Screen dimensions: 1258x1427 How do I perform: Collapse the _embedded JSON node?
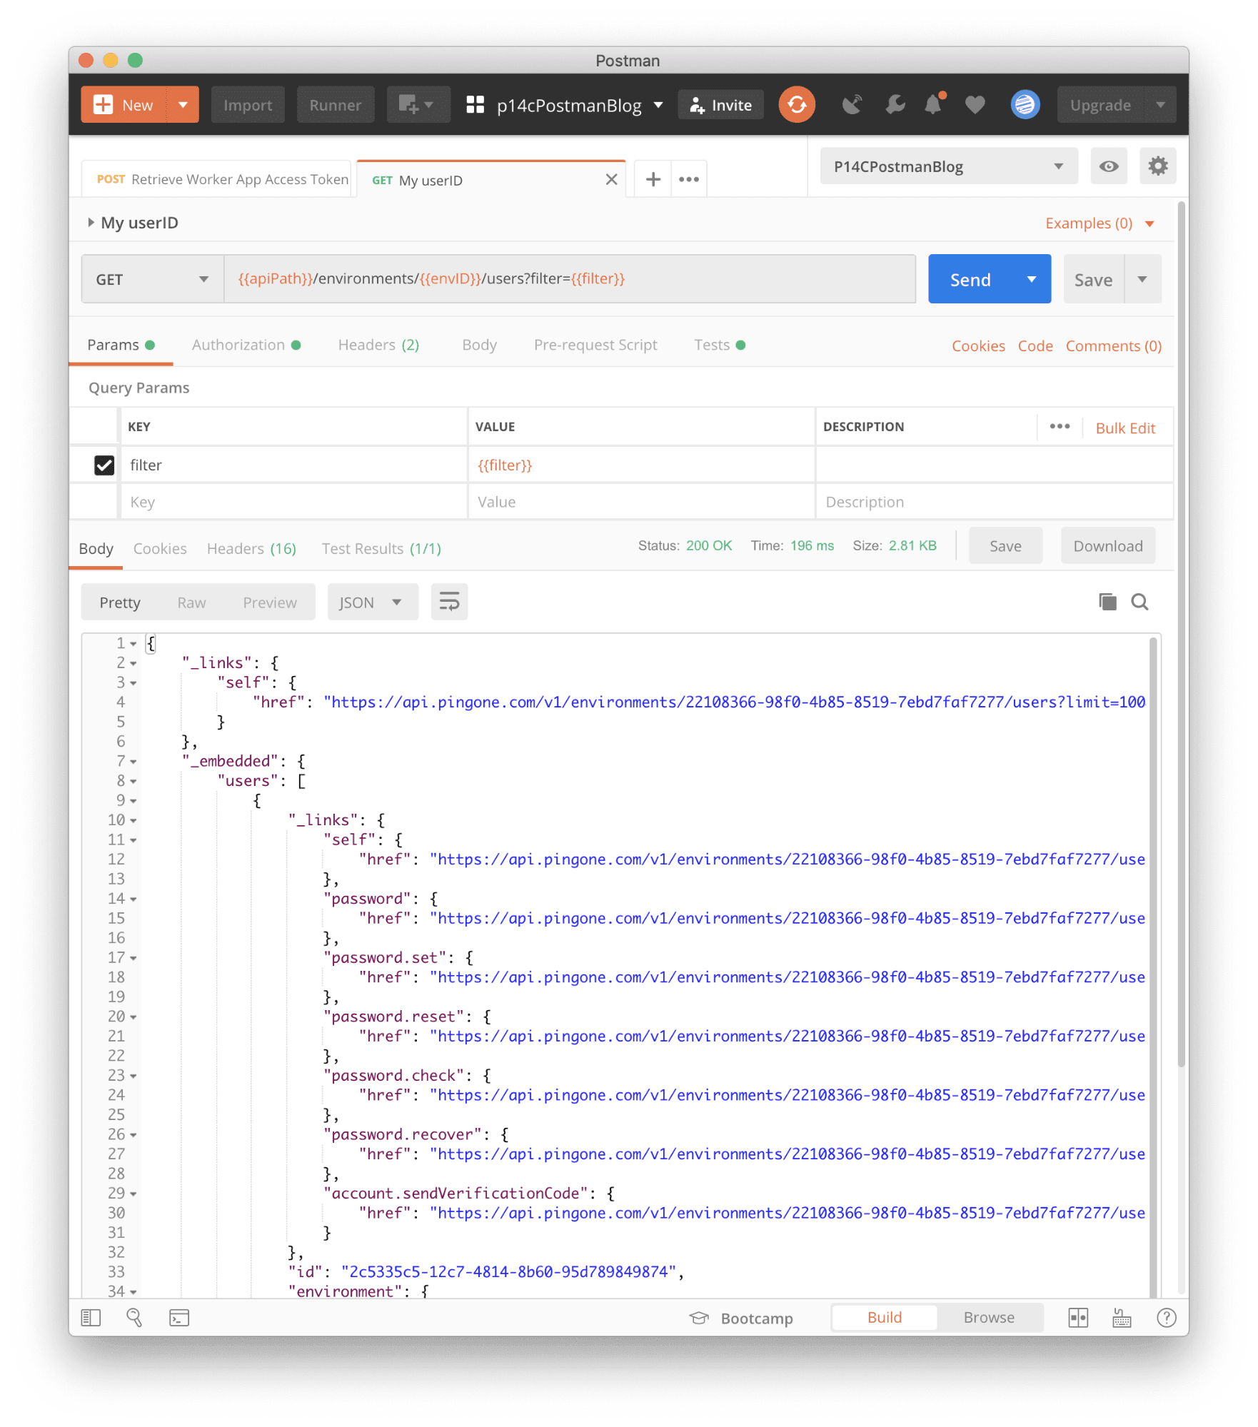pyautogui.click(x=134, y=762)
